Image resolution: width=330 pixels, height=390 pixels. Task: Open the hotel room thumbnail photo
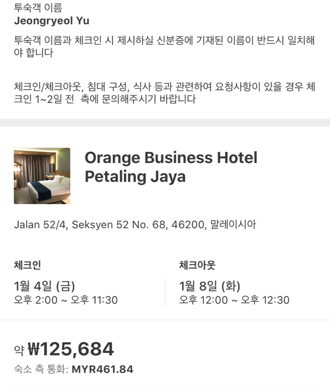[42, 176]
